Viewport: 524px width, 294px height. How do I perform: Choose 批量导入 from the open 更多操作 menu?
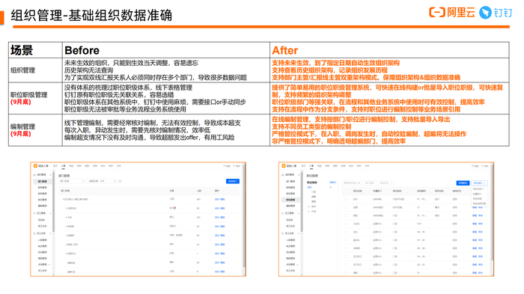pos(478,194)
